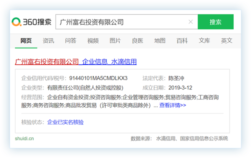This screenshot has width=251, height=158.
Task: Open the 企业已实名核验 link
Action: click(x=65, y=122)
